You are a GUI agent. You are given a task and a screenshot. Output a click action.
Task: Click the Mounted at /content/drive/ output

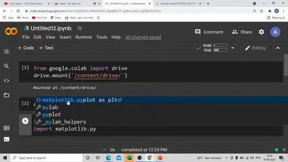pyautogui.click(x=65, y=88)
